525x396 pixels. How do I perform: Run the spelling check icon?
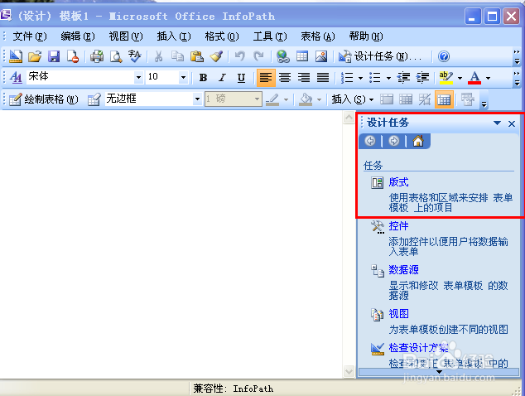pyautogui.click(x=135, y=56)
